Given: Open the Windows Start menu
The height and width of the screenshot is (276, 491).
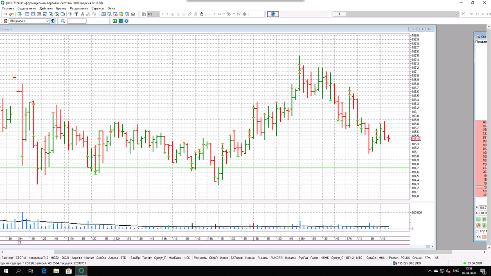Looking at the screenshot, I should click(6, 271).
